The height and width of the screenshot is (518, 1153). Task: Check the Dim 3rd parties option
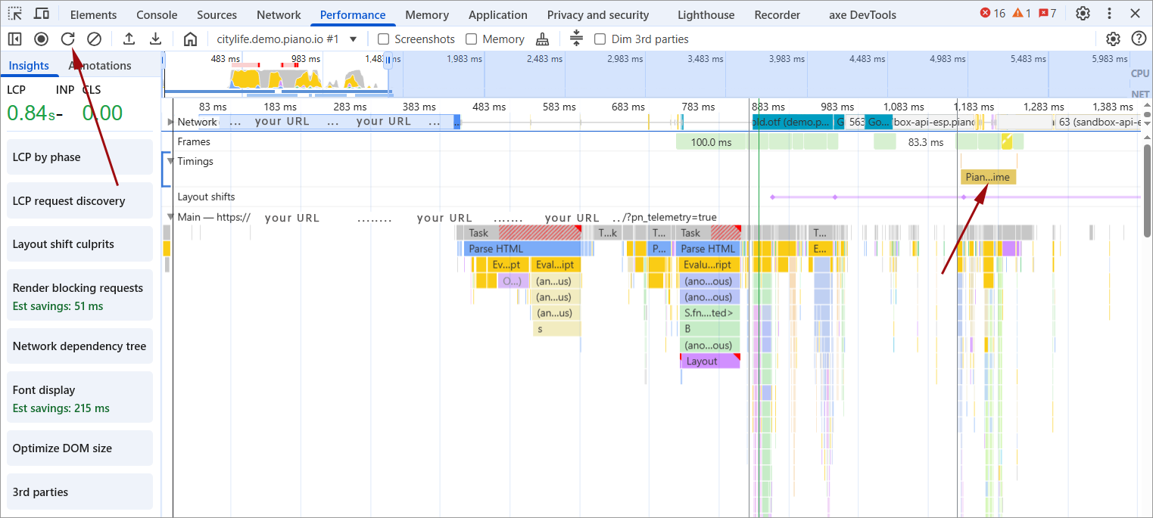pos(600,39)
